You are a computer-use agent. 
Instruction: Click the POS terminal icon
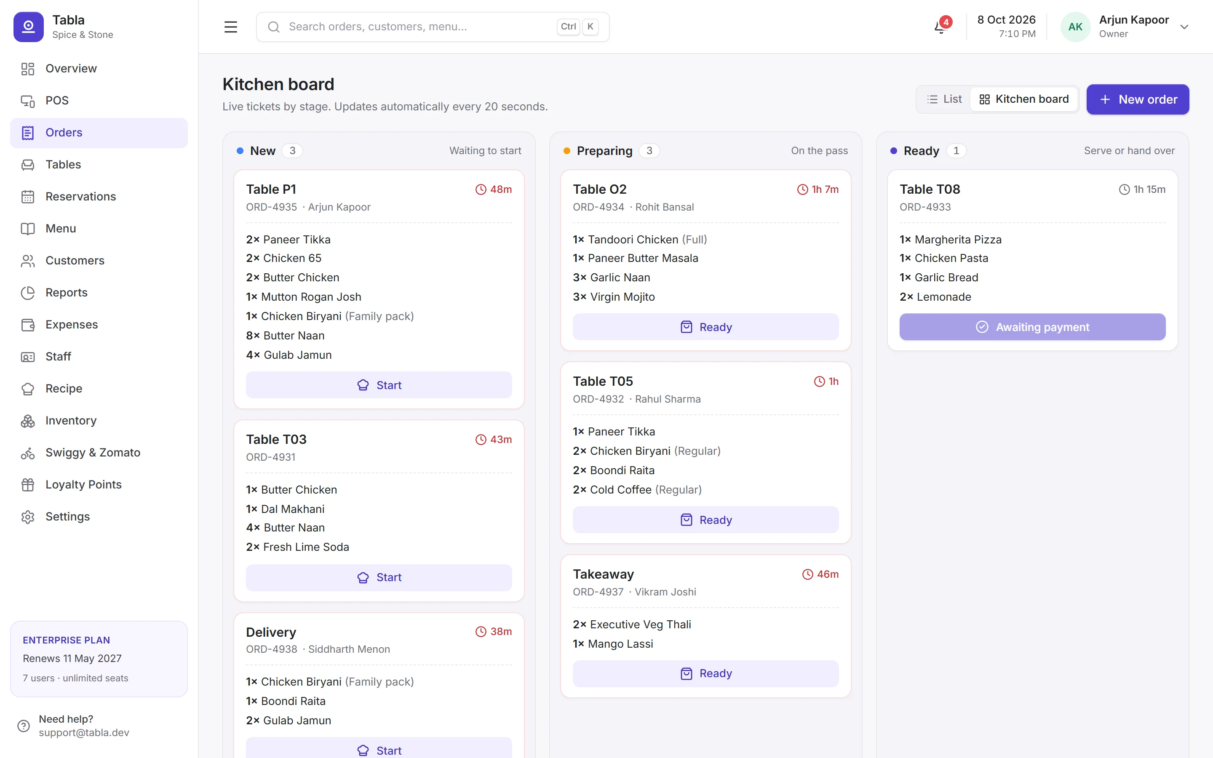(27, 101)
